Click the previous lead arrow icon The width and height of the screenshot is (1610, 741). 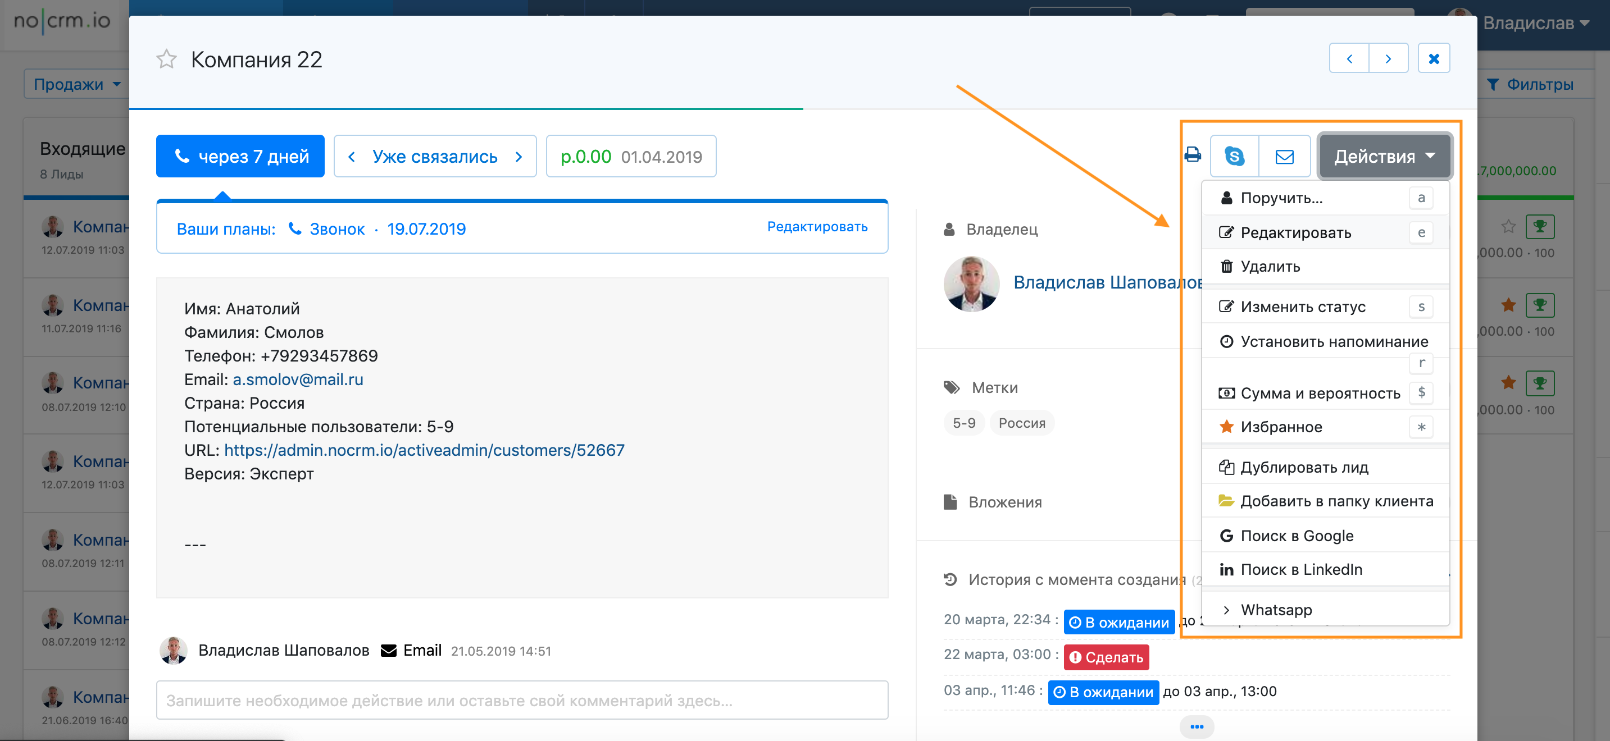1349,59
